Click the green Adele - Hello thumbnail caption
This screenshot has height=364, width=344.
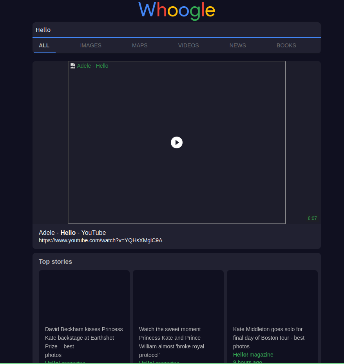click(92, 66)
